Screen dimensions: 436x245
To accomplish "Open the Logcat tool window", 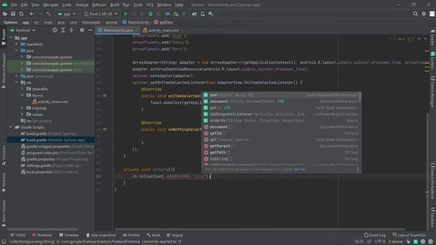I will (x=175, y=235).
